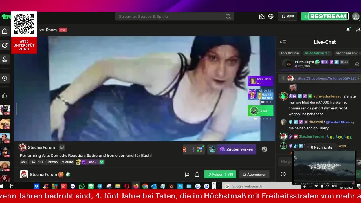Open Prinz-Pupsi top online profile
This screenshot has height=203, width=361.
tap(304, 62)
